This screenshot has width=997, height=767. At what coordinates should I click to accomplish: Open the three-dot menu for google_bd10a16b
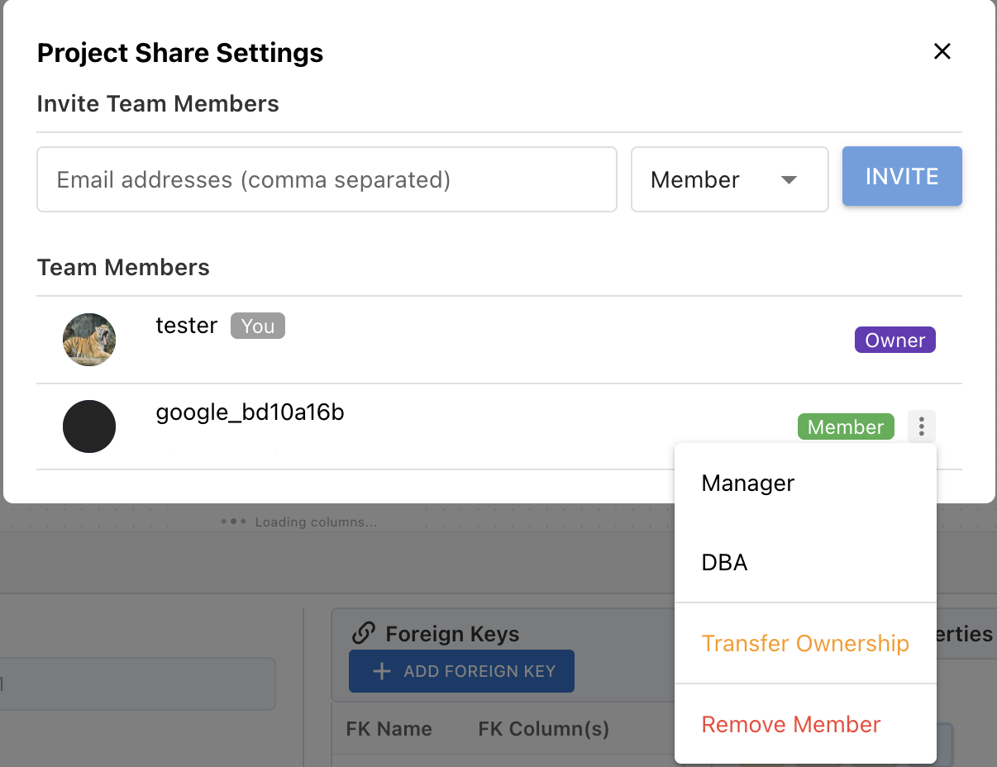coord(921,427)
